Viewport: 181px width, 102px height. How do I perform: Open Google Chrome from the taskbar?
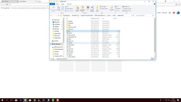click(x=35, y=100)
